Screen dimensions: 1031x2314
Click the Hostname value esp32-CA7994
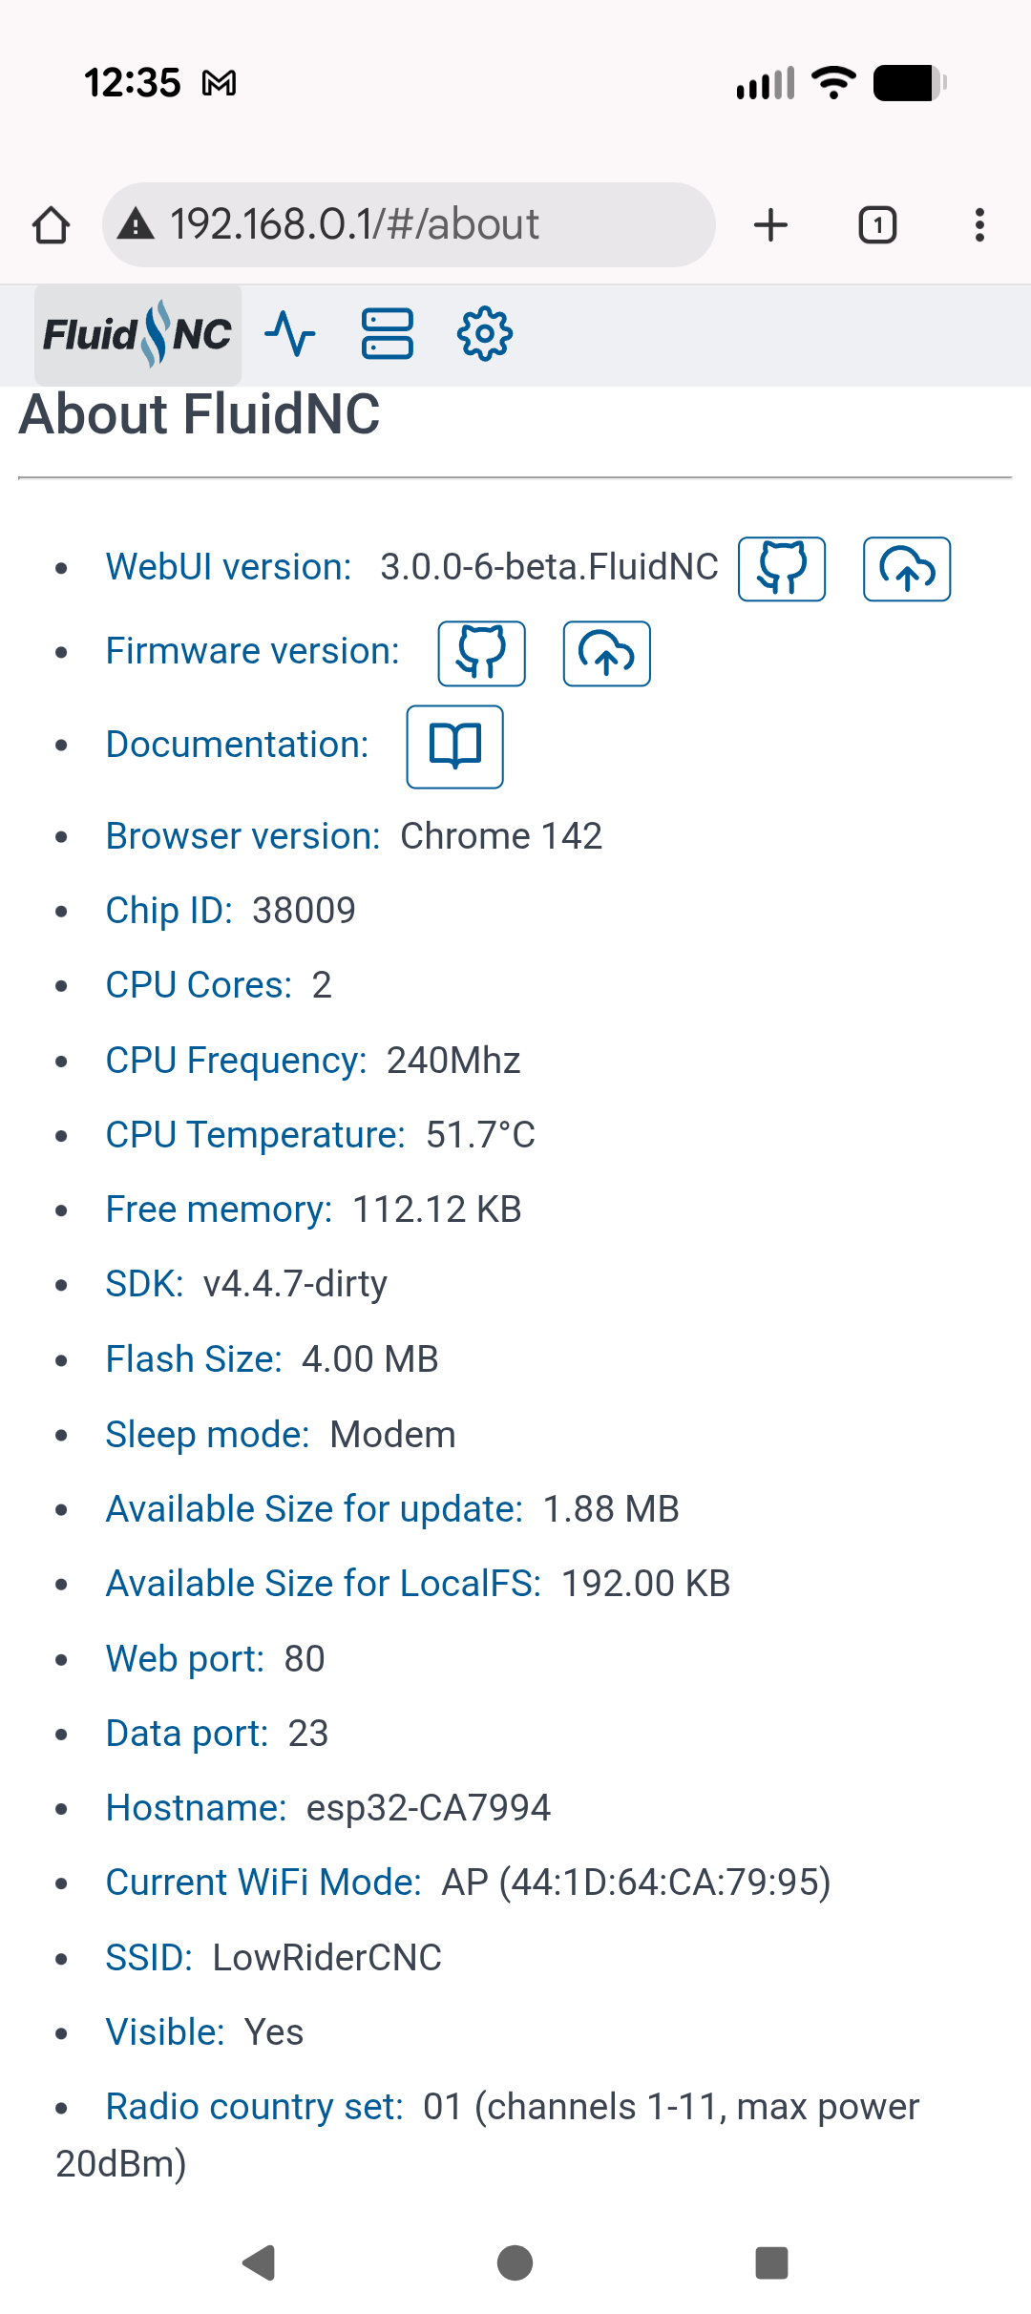[428, 1808]
